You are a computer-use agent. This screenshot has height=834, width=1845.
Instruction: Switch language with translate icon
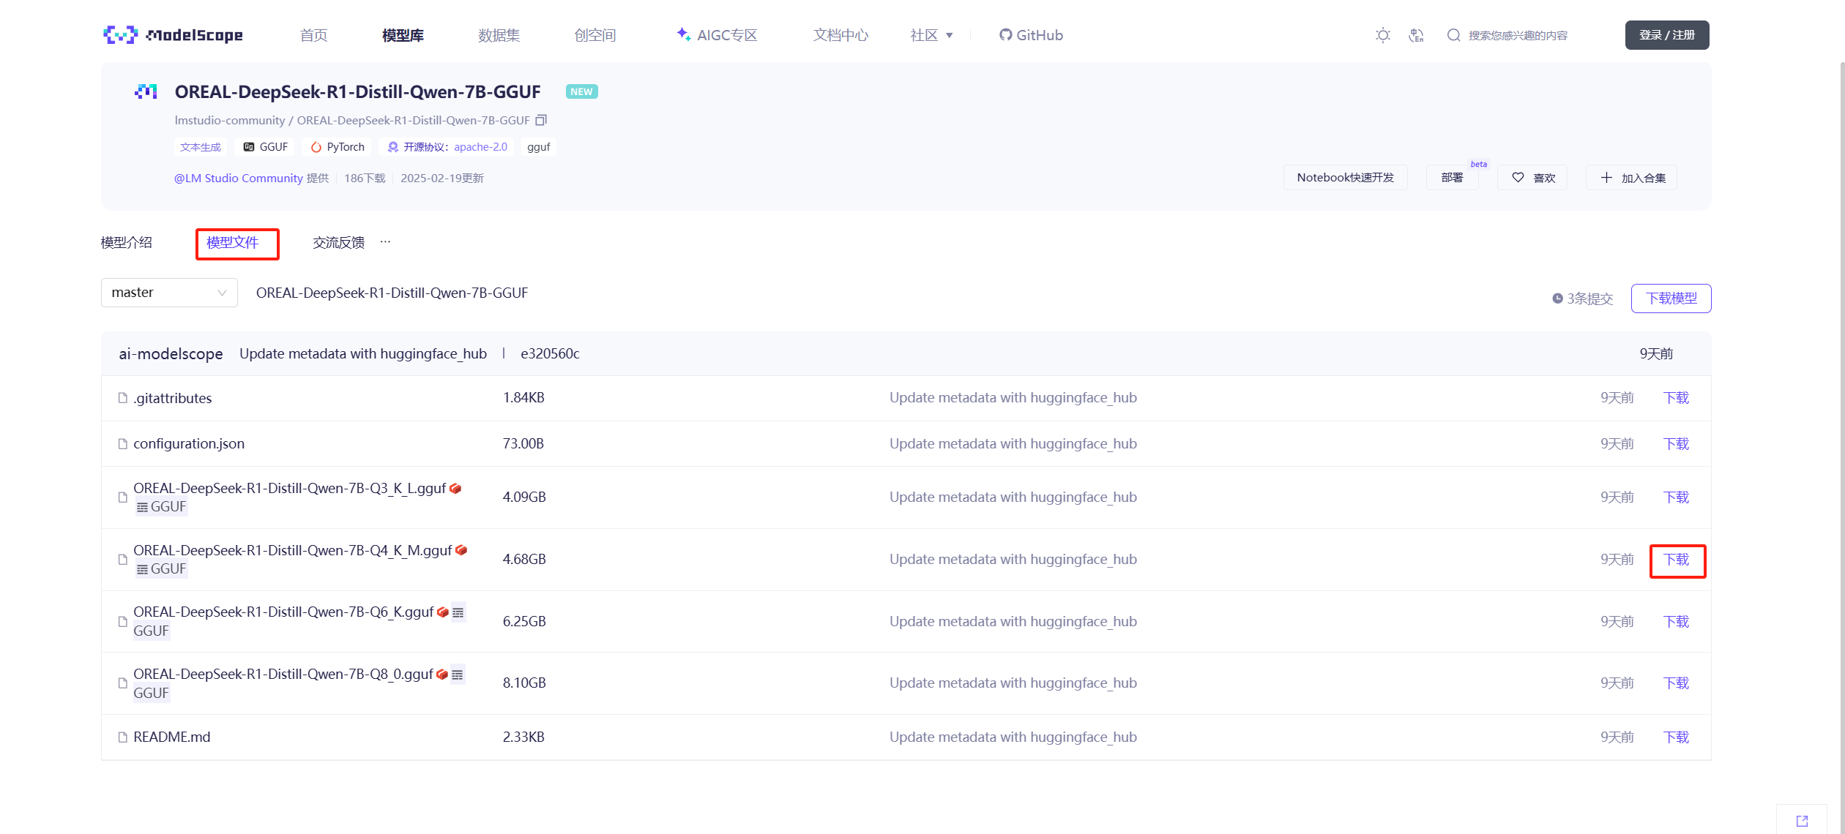[x=1416, y=35]
